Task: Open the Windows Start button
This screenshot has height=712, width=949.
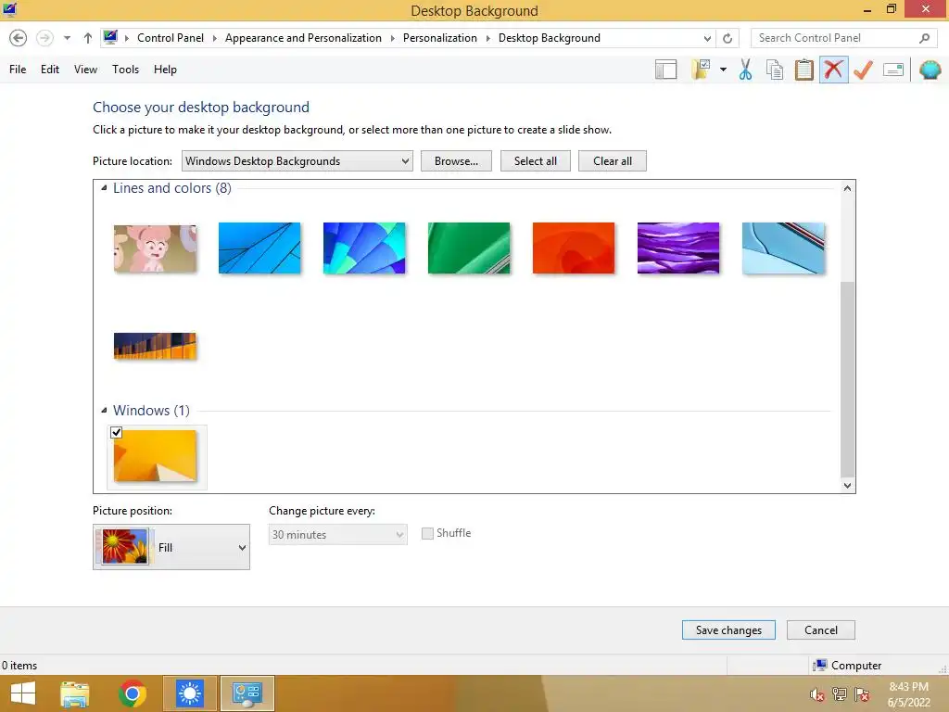Action: [x=23, y=693]
